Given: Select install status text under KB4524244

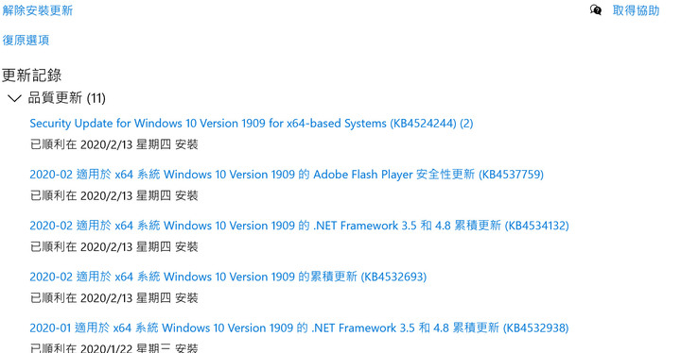Looking at the screenshot, I should (113, 144).
